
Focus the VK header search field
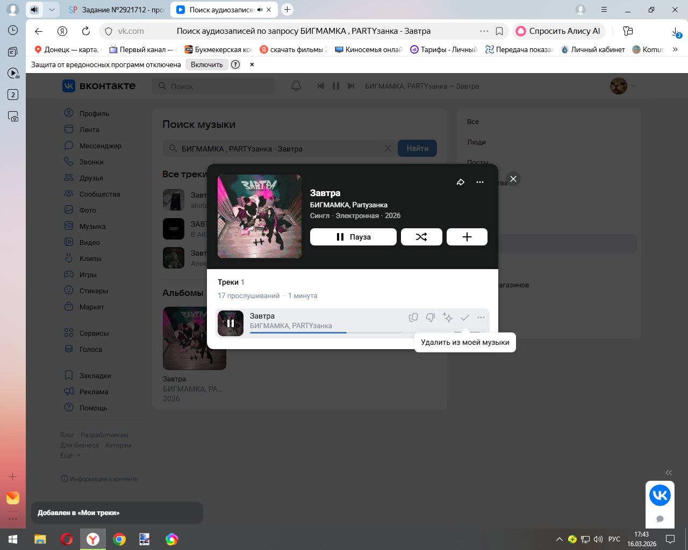tap(213, 86)
